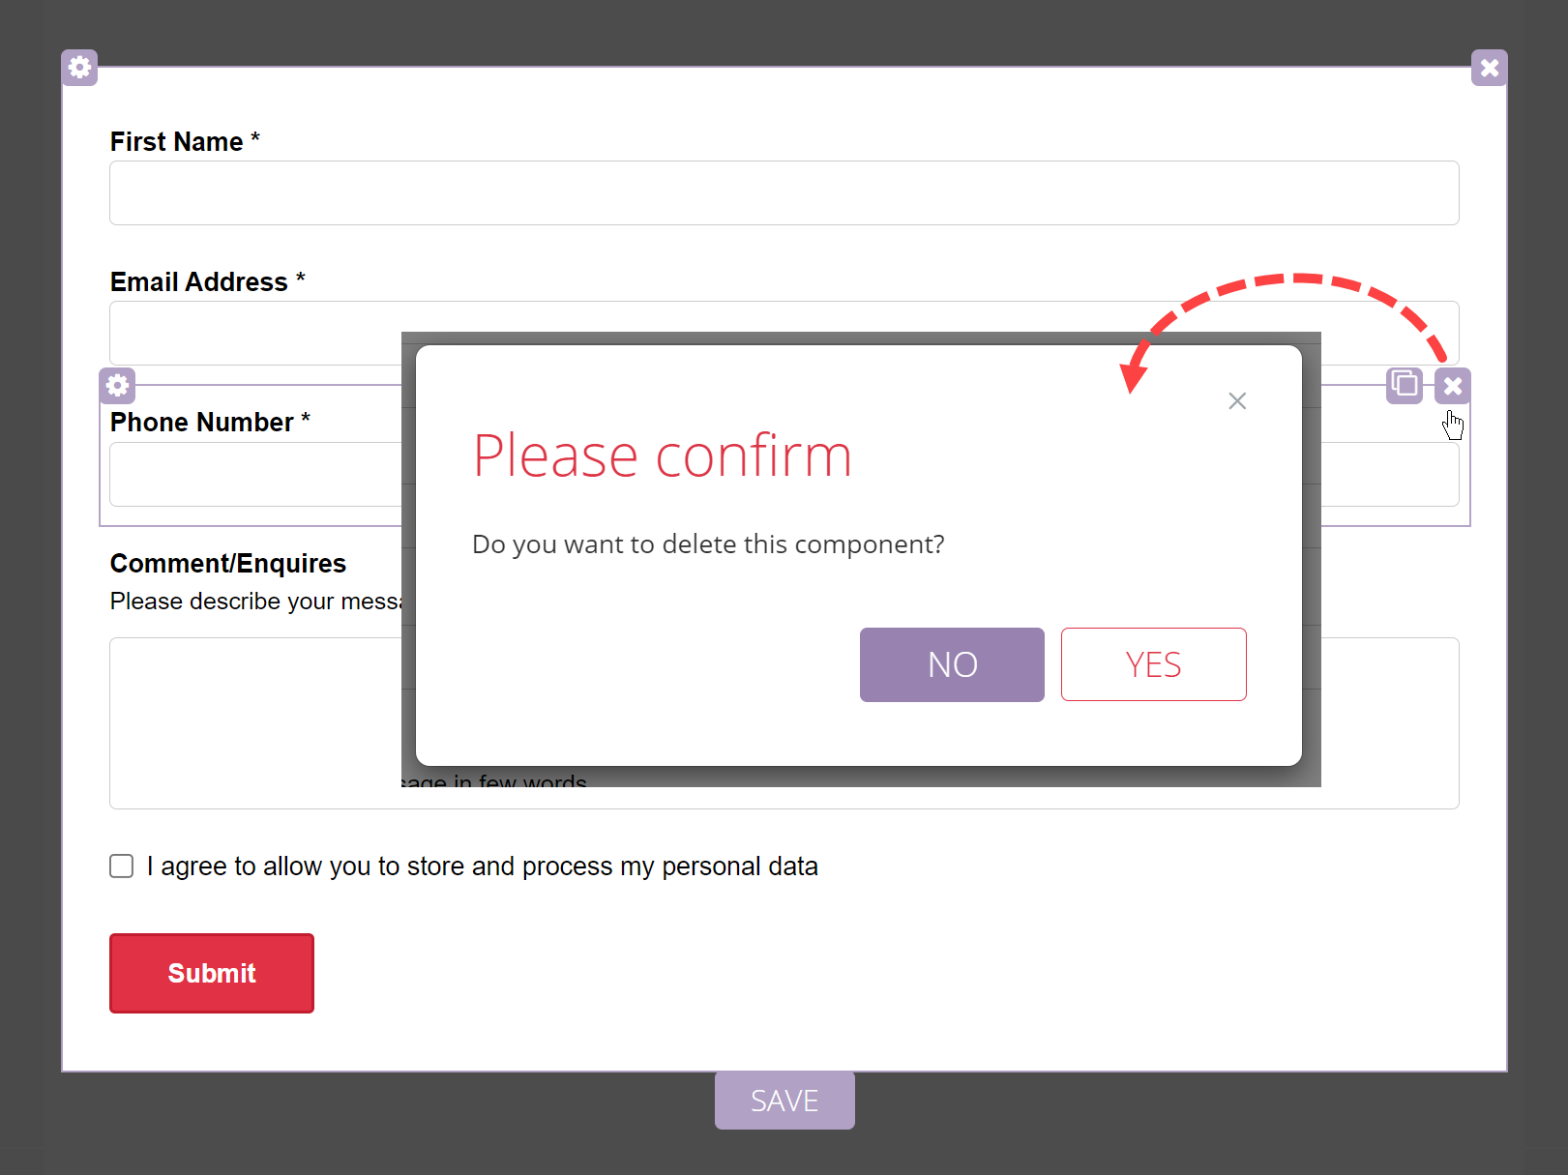1568x1175 pixels.
Task: Confirm deletion with the YES button
Action: tap(1153, 664)
